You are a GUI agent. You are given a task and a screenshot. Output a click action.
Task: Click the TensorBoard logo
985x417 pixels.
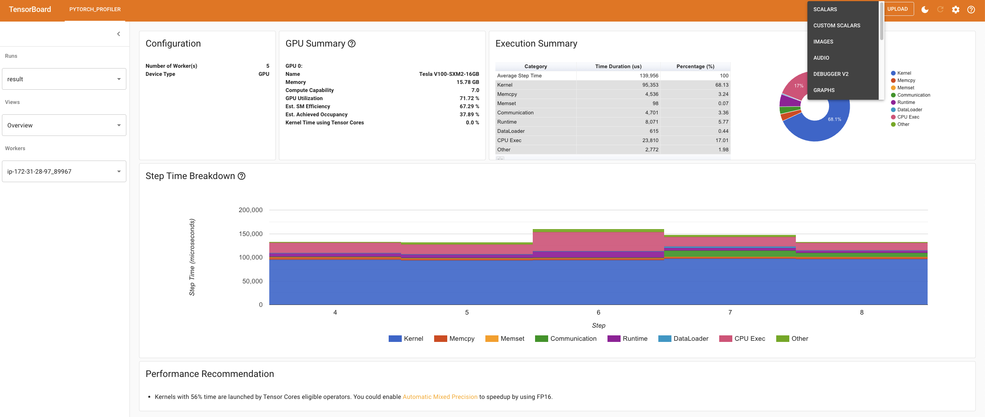point(30,9)
